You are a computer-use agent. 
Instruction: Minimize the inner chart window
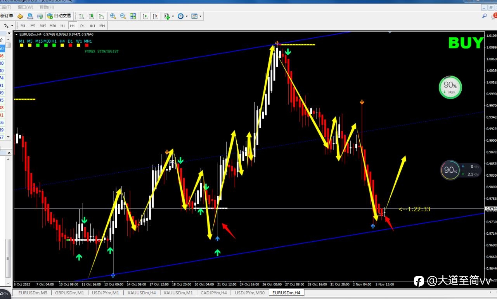[x=483, y=7]
